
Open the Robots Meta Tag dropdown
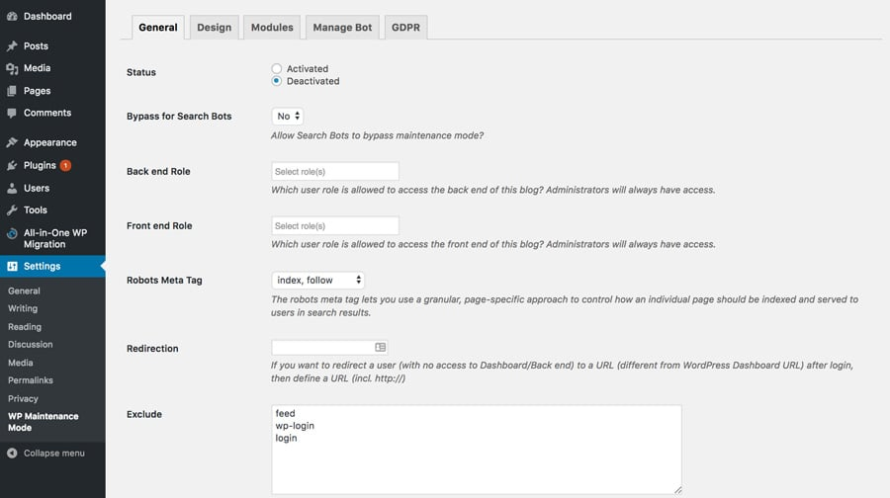coord(317,281)
